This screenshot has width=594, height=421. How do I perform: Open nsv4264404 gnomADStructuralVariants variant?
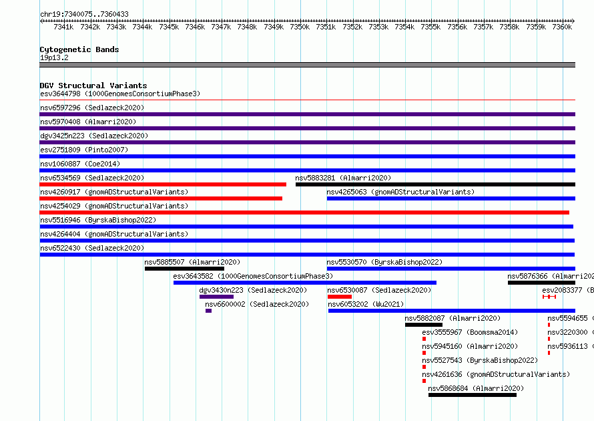coord(114,234)
